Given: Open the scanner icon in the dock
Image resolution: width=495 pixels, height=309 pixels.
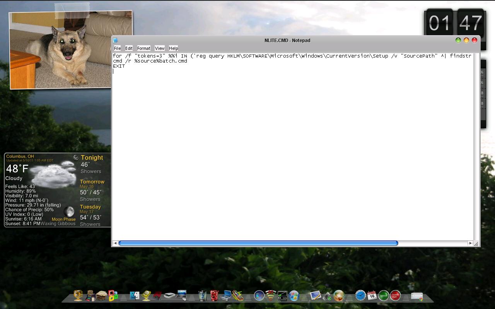Looking at the screenshot, I should [169, 296].
